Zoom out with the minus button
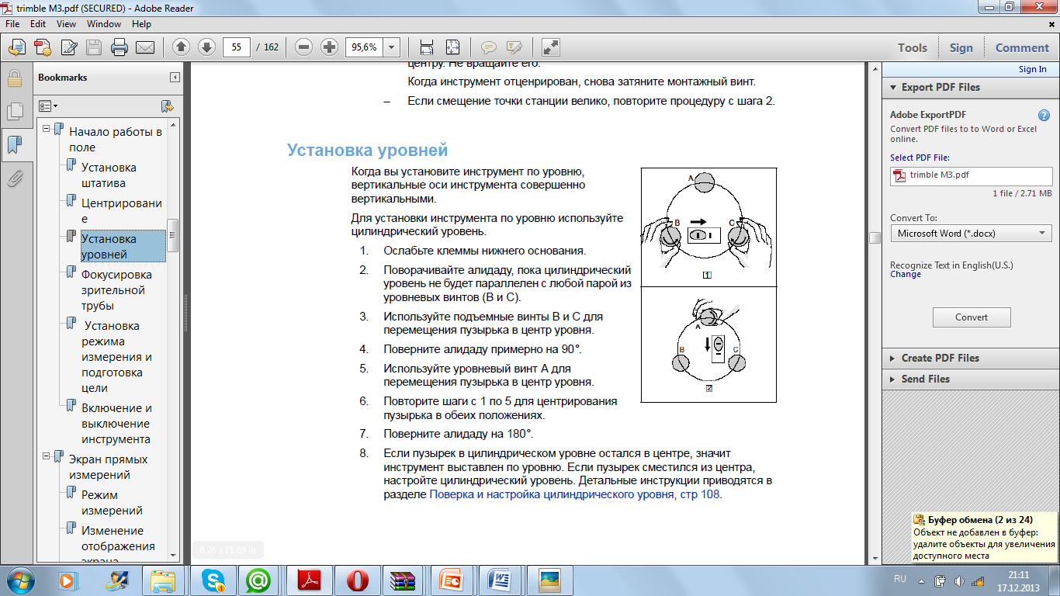The width and height of the screenshot is (1060, 596). (x=304, y=47)
